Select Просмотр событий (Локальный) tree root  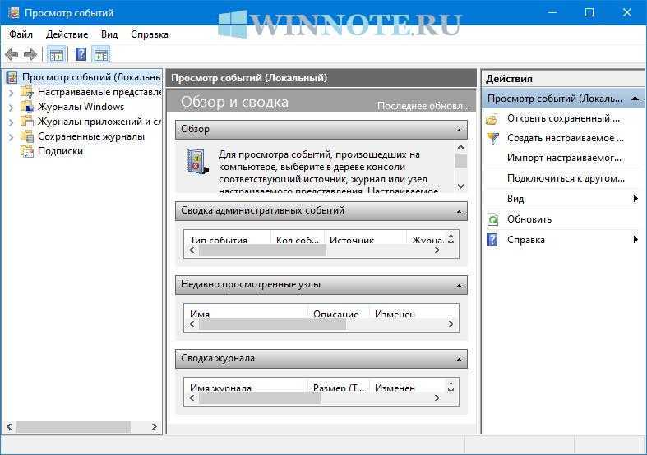coord(90,77)
